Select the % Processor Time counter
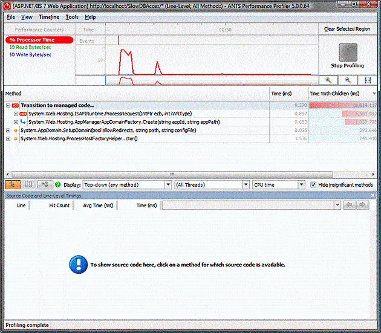Viewport: 381px width, 333px height. point(39,40)
